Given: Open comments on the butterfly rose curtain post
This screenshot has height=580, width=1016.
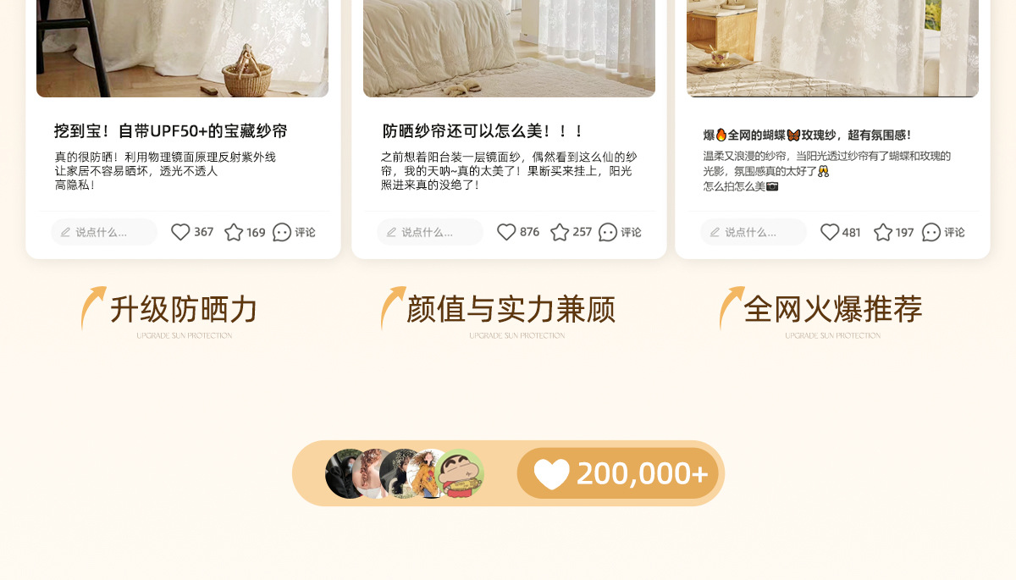Looking at the screenshot, I should coord(943,232).
